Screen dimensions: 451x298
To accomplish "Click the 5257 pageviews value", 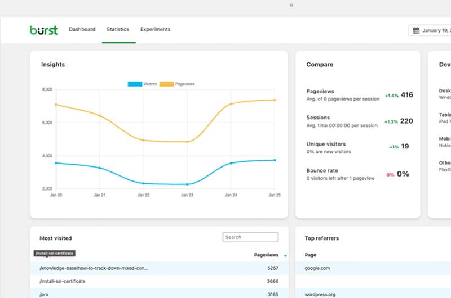I will click(273, 268).
